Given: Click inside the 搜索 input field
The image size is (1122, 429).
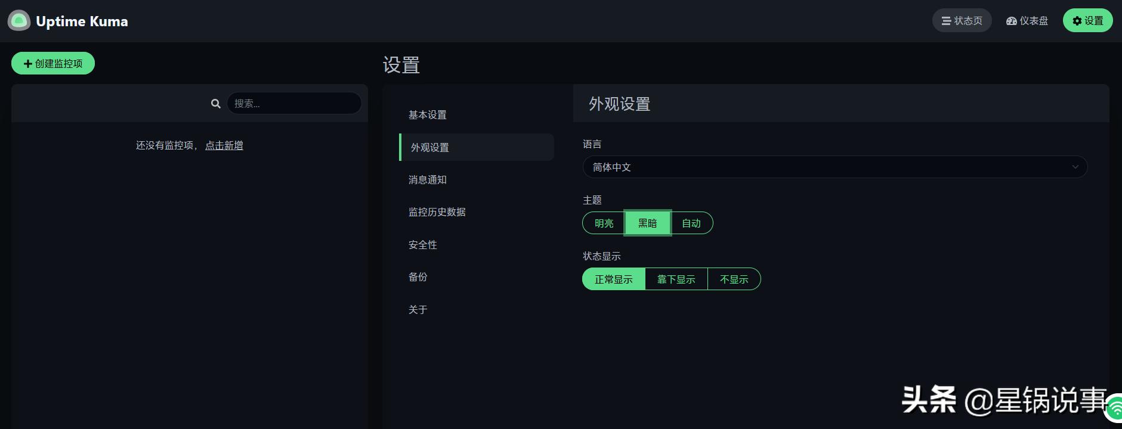Looking at the screenshot, I should point(294,103).
